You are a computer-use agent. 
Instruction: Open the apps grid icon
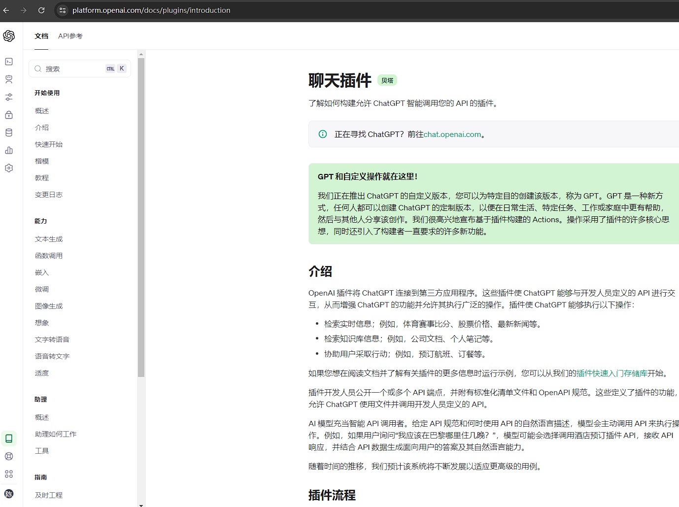click(x=9, y=474)
